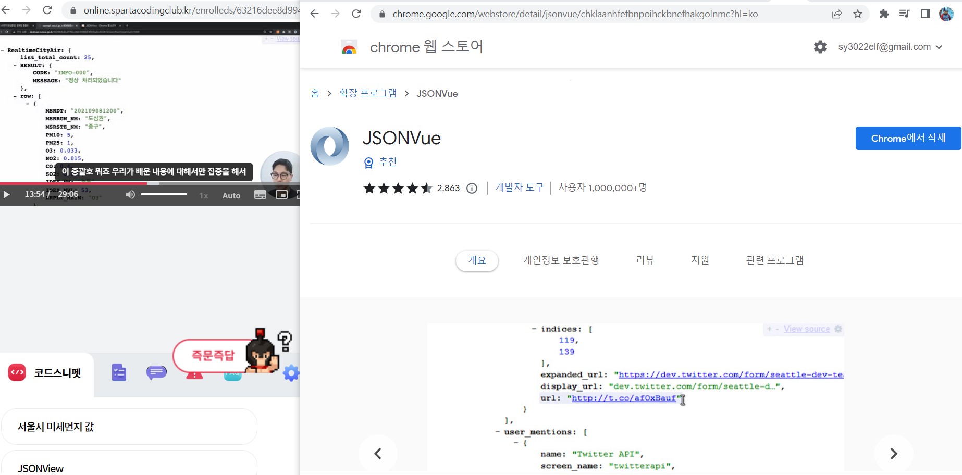The height and width of the screenshot is (475, 962).
Task: Open the 개발자 도구 category link
Action: coord(519,187)
